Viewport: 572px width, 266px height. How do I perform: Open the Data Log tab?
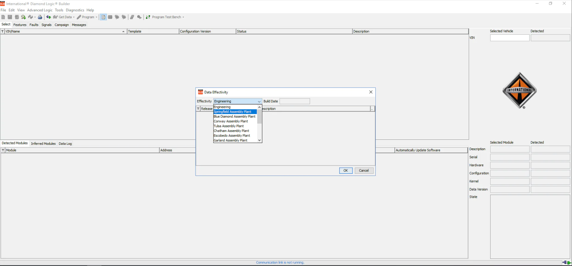(x=65, y=143)
